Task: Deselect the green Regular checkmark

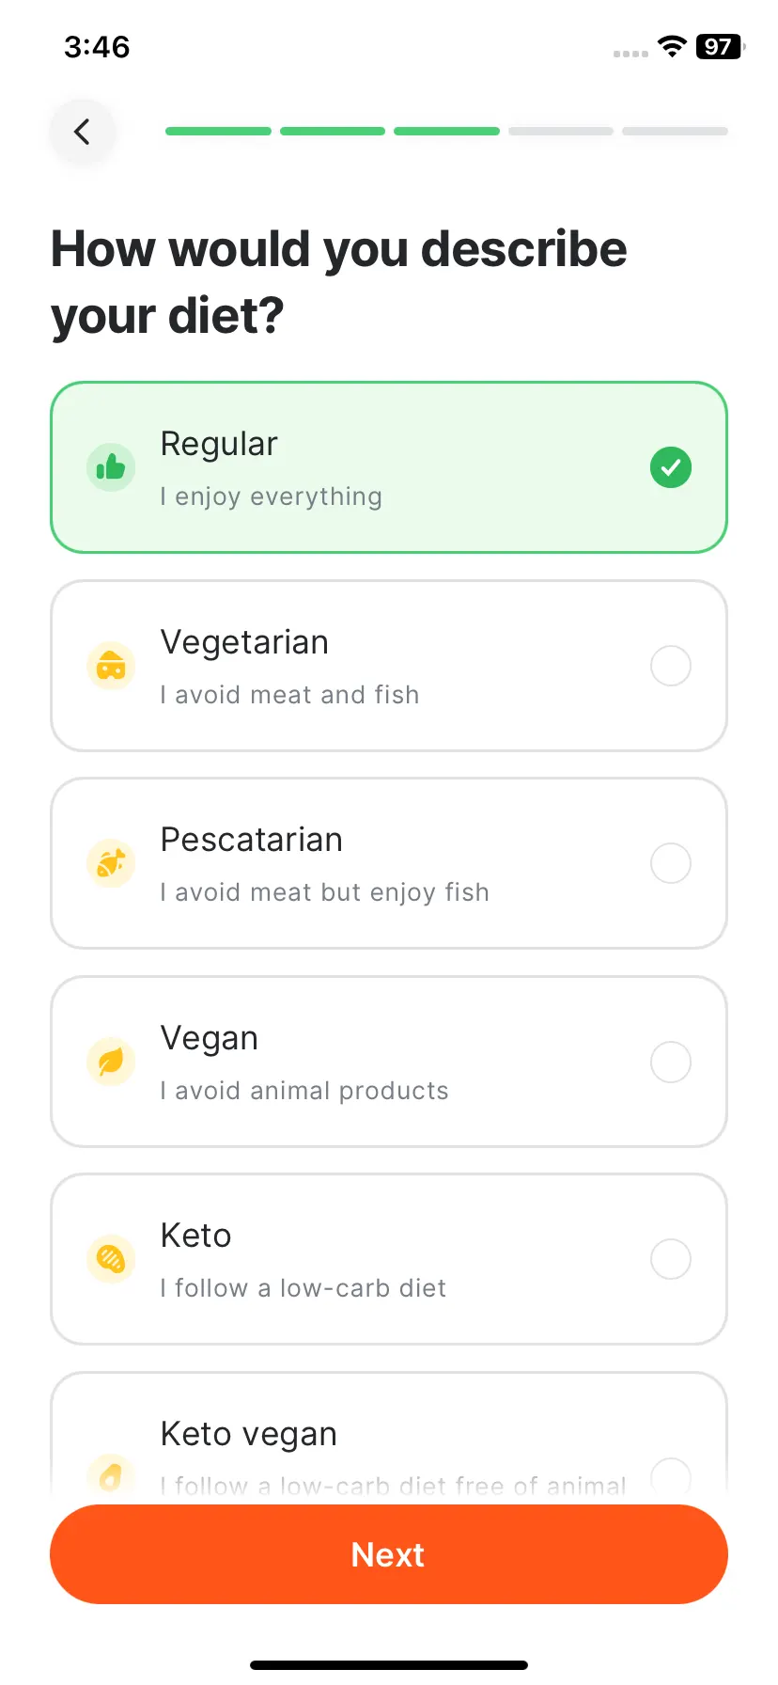Action: tap(671, 467)
